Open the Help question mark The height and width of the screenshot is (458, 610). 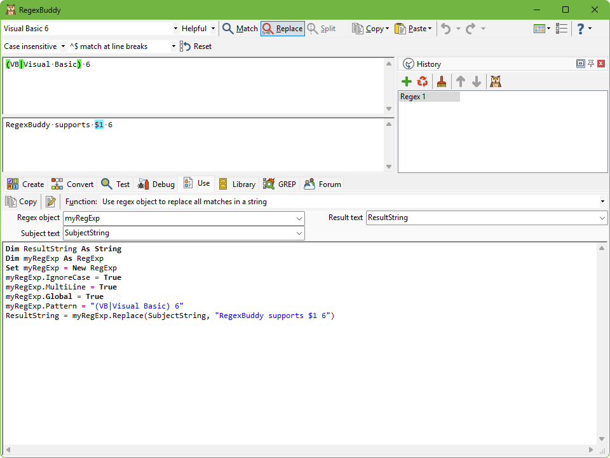click(580, 29)
